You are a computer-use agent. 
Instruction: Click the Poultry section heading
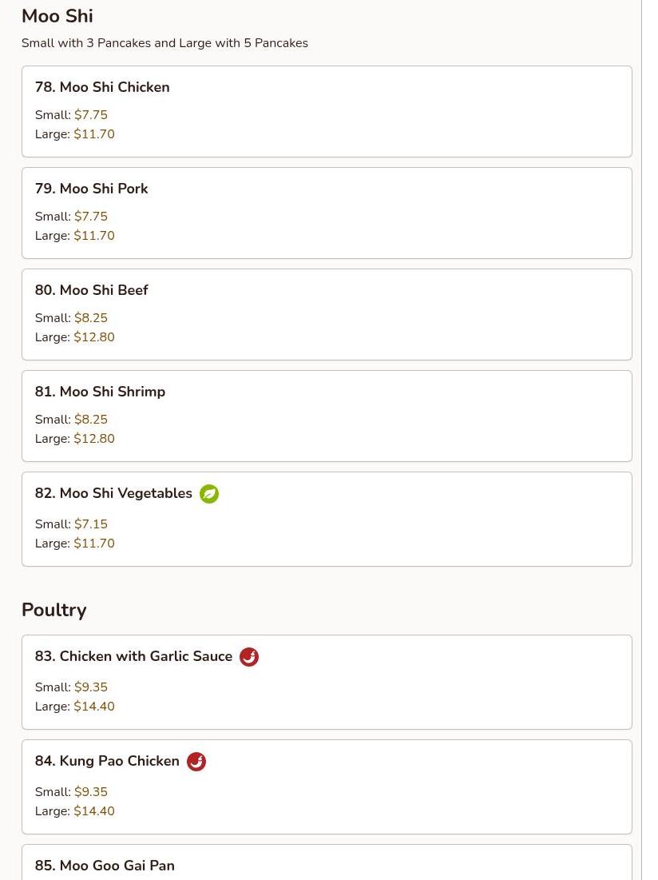(x=54, y=610)
